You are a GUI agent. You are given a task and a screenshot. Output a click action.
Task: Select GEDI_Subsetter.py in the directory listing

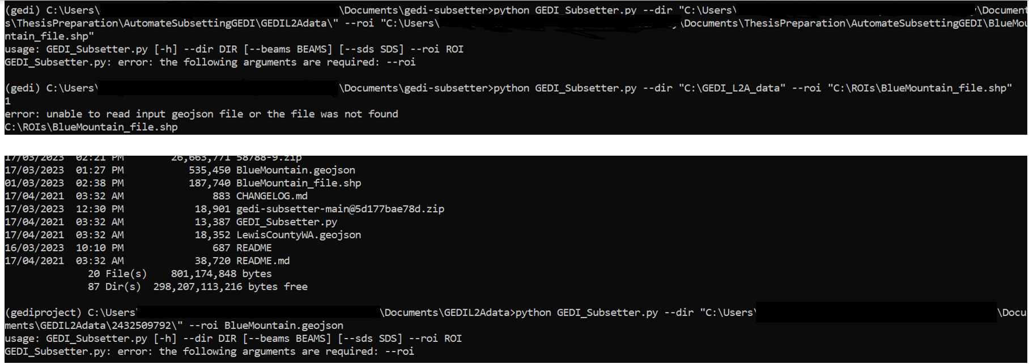coord(287,222)
